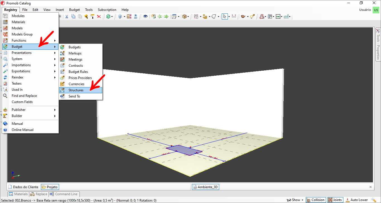Viewport: 381px width, 203px height.
Task: Open Modules from Registry menu
Action: [x=30, y=16]
